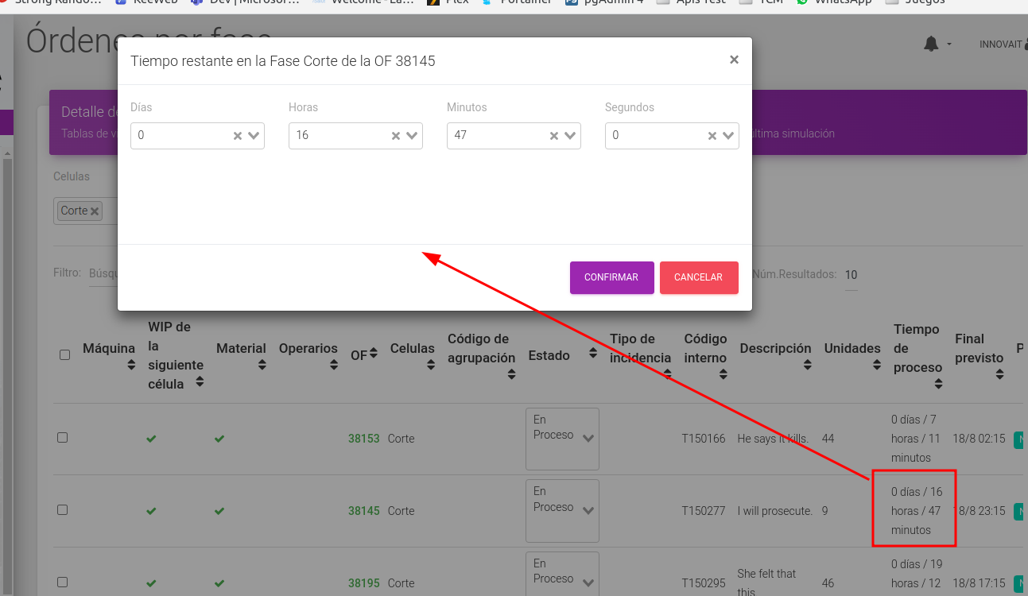Click Unidades value 44
This screenshot has height=596, width=1028.
tap(828, 439)
